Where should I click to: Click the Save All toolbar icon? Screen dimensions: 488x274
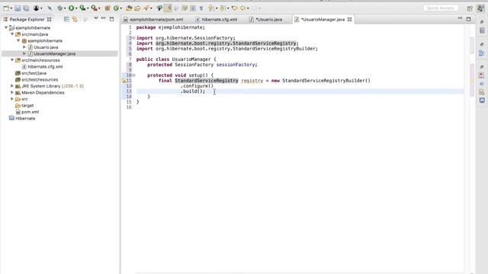point(26,8)
